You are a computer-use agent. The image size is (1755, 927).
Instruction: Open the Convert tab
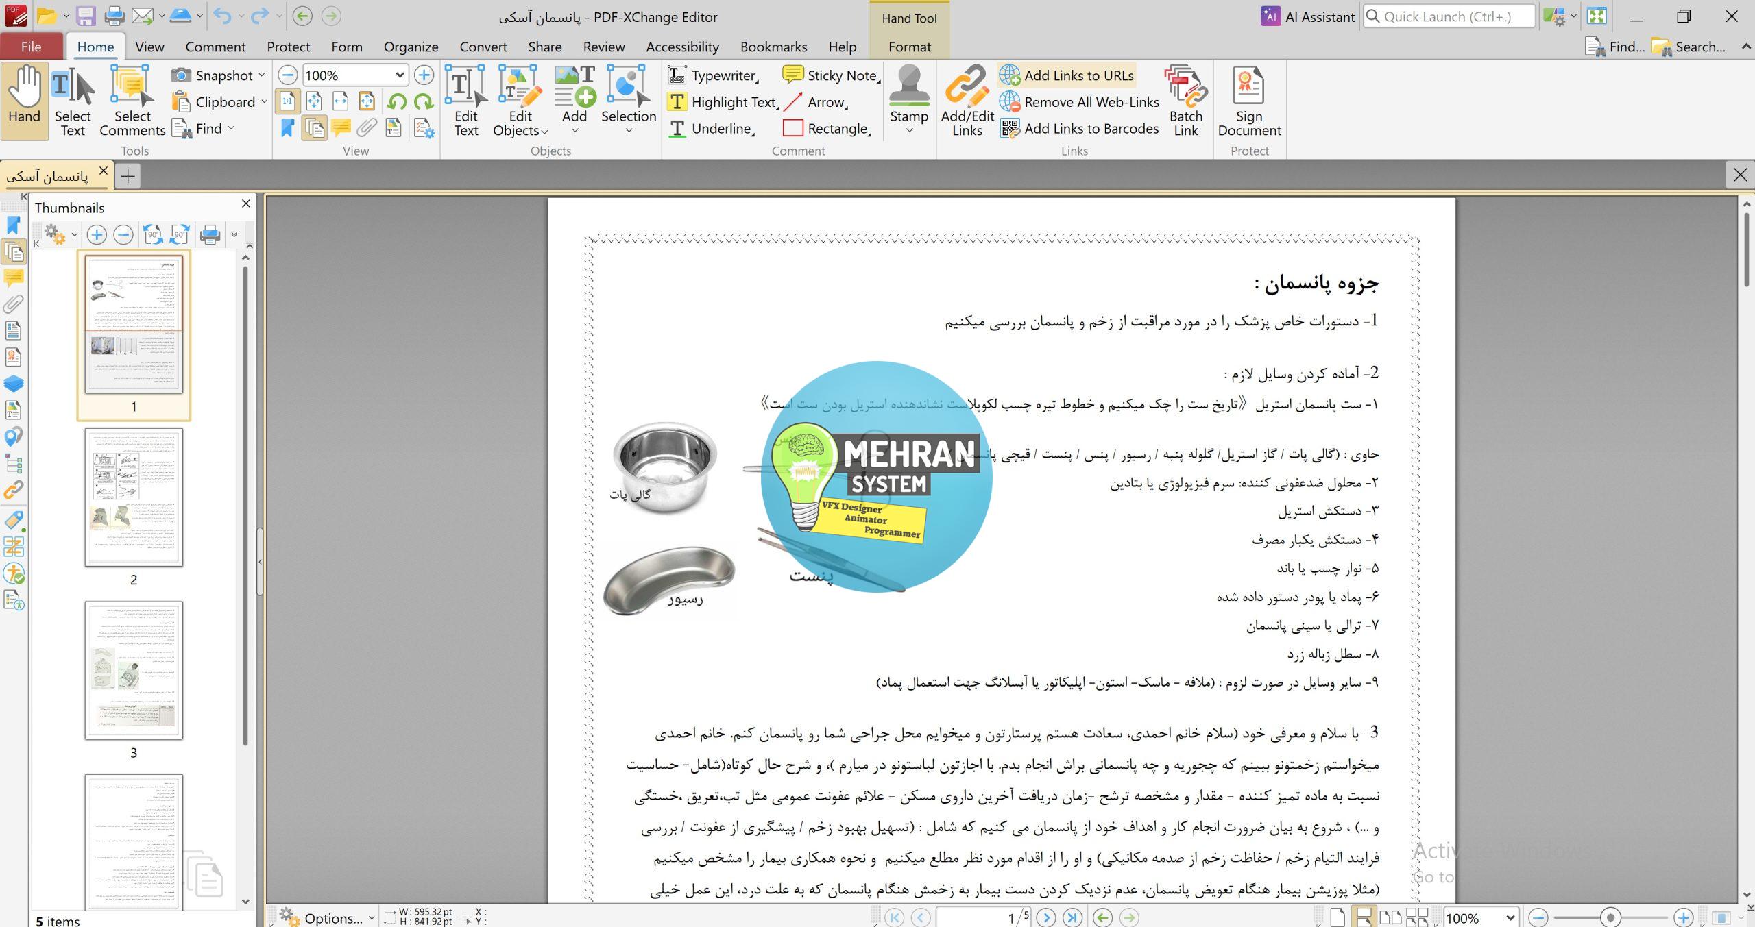tap(483, 47)
